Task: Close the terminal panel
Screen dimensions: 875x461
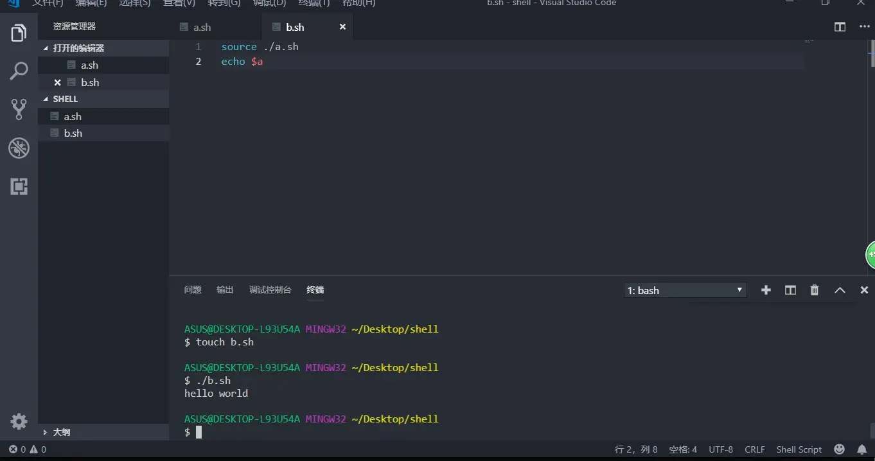Action: tap(864, 290)
